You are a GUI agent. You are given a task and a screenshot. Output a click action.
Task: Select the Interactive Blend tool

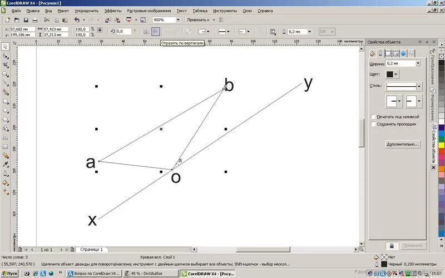pyautogui.click(x=6, y=156)
